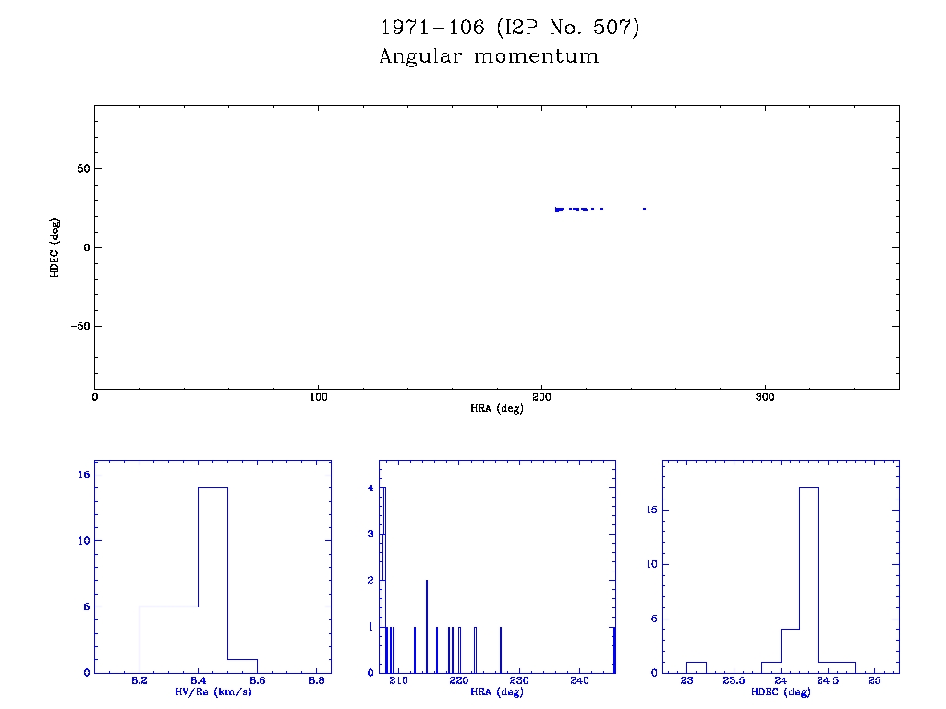Viewport: 946px width, 709px height.
Task: Click the isolated bar at 23 in HDEC histogram
Action: [697, 667]
